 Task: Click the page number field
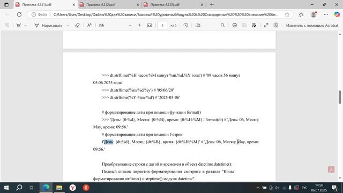(162, 25)
